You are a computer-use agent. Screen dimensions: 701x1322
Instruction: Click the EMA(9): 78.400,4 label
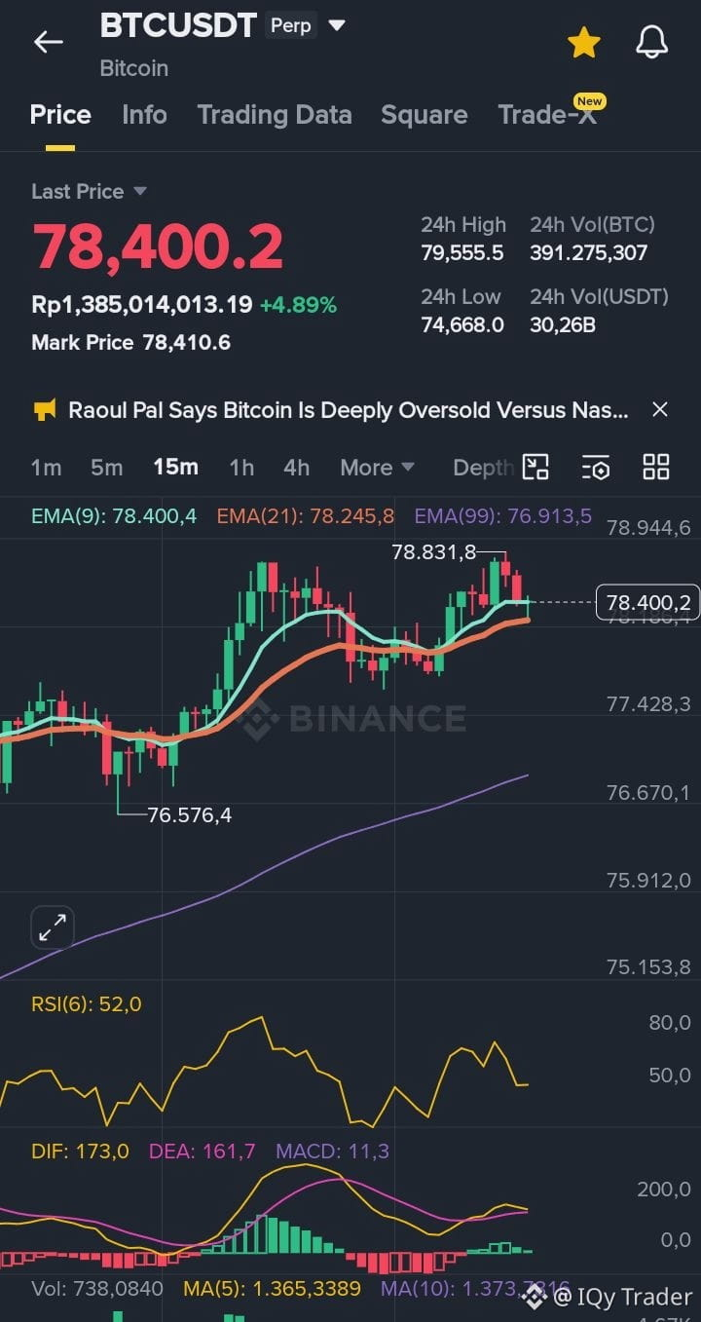point(113,516)
